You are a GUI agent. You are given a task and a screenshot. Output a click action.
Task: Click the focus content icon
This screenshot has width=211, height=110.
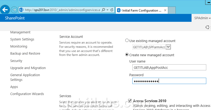(207, 27)
